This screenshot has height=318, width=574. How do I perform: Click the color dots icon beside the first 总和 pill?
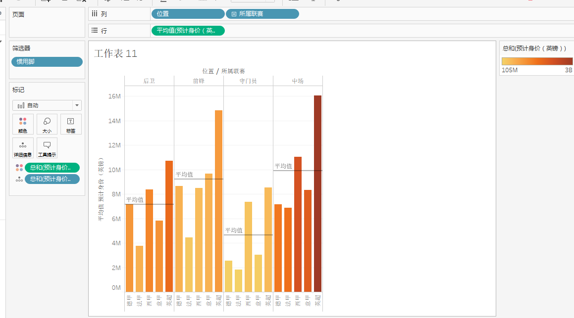point(19,167)
